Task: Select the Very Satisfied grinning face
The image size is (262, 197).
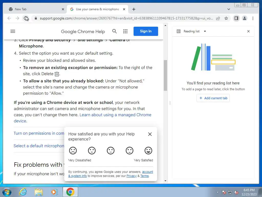Action: coord(148,150)
